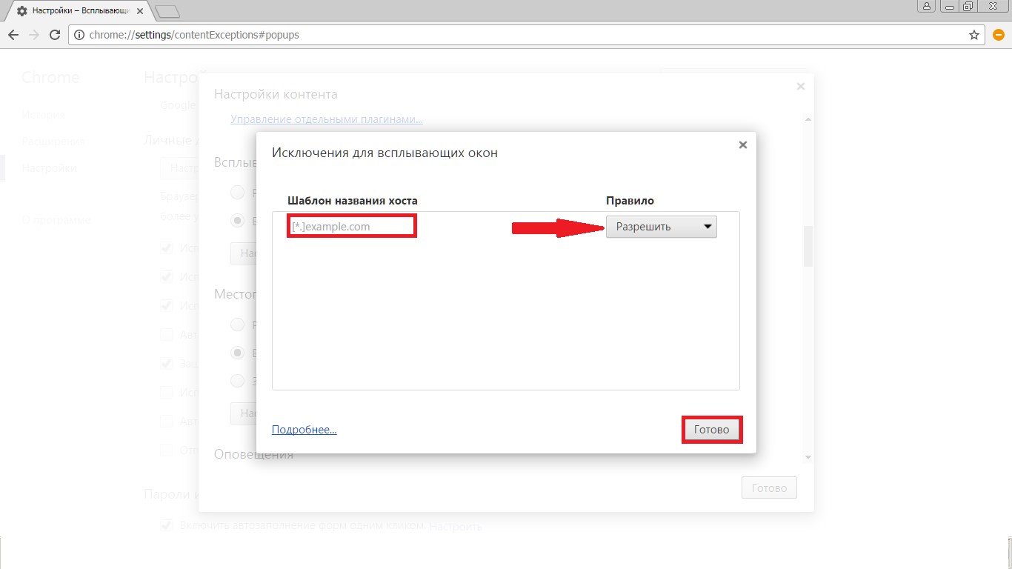Click the Управление отдельными плагинами link
This screenshot has width=1012, height=569.
[327, 119]
